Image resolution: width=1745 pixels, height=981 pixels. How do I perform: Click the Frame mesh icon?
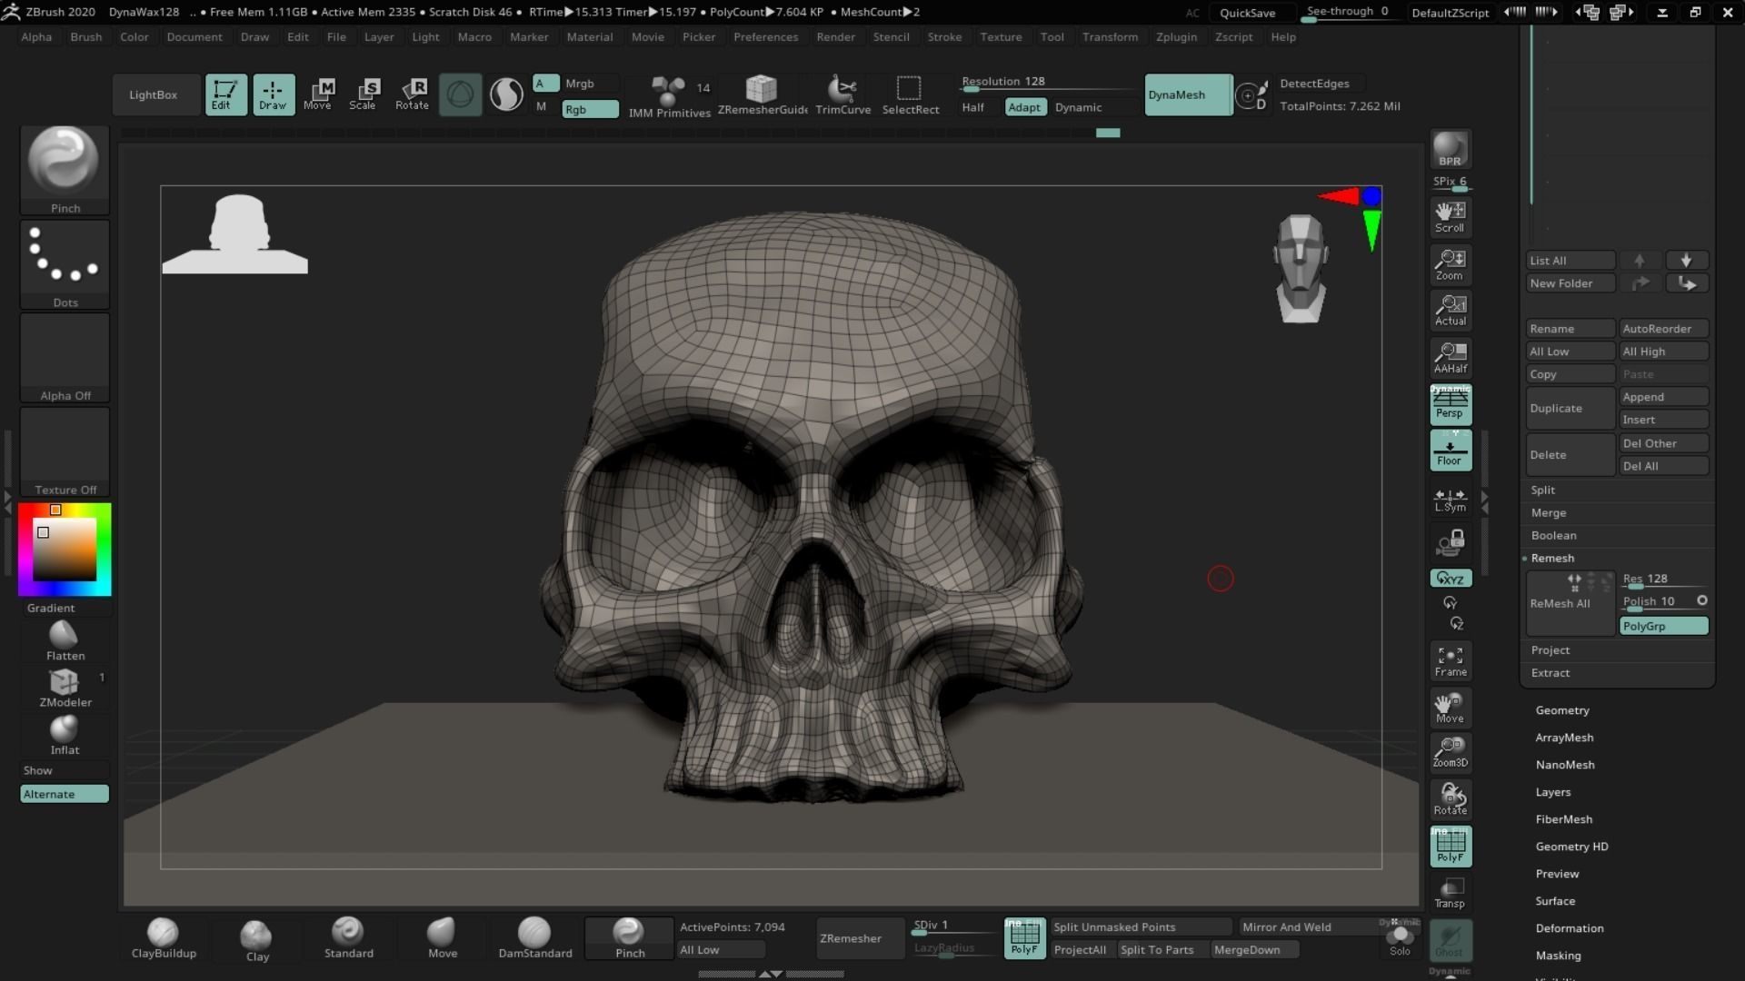[x=1450, y=661]
